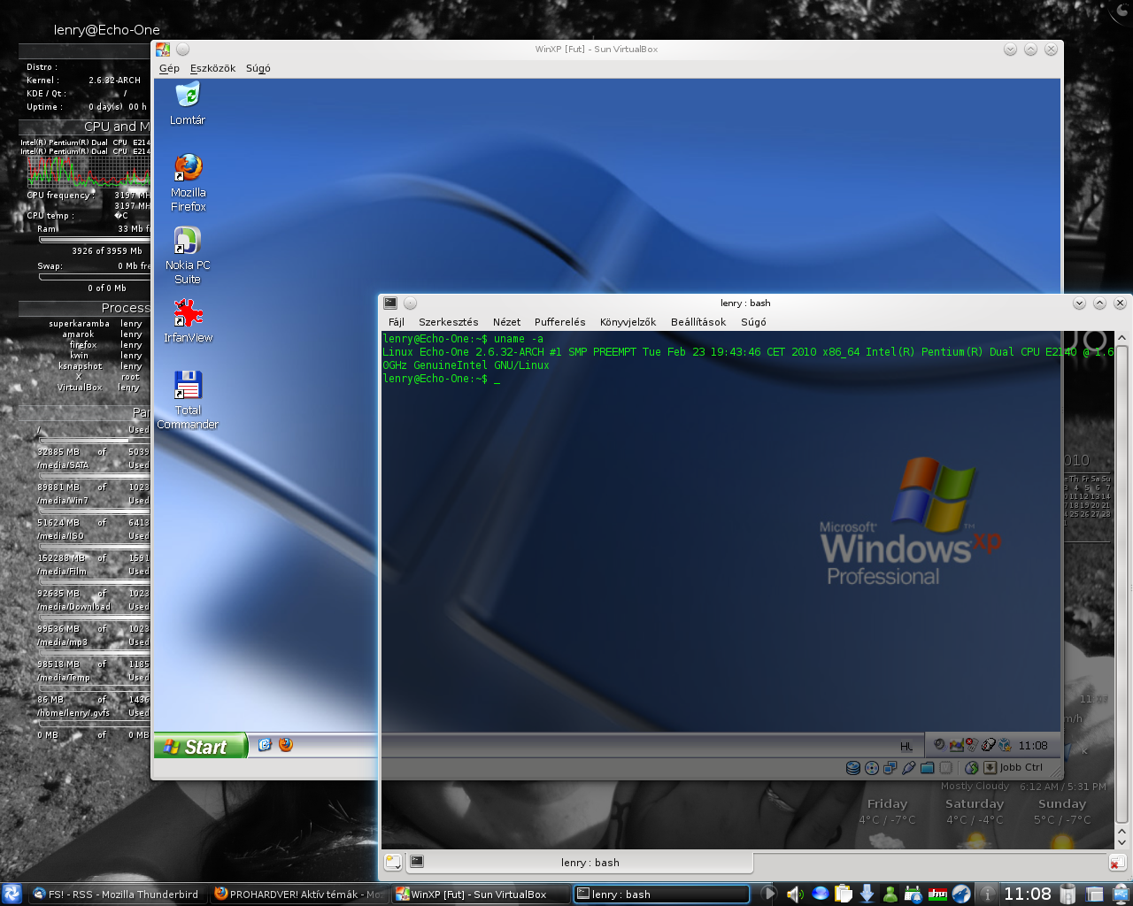Image resolution: width=1133 pixels, height=906 pixels.
Task: Click the HU keyboard layout flag icon
Action: coord(937,894)
